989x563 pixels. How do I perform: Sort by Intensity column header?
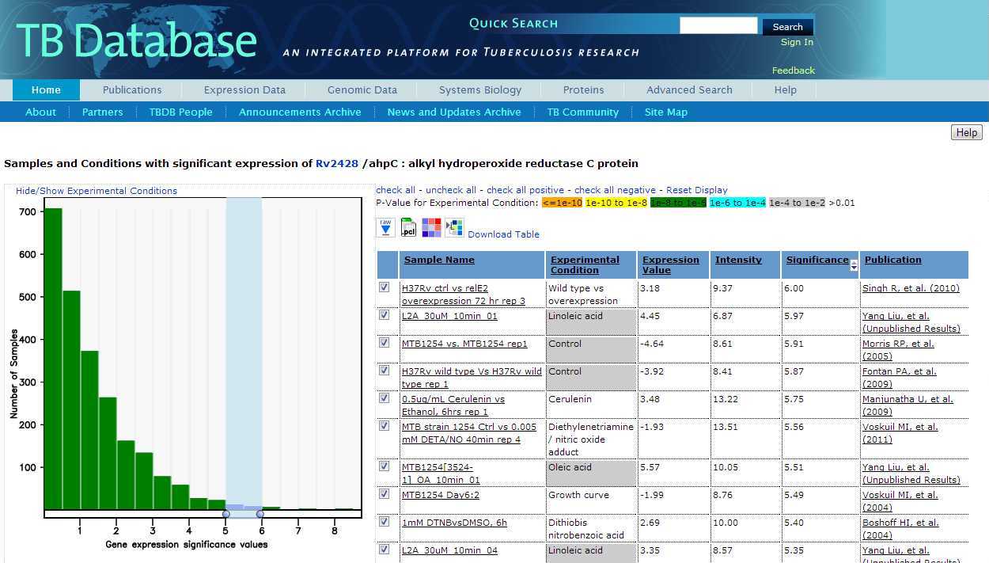coord(738,260)
